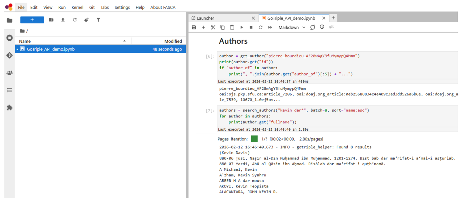Click the clock icon in notebook toolbar
462x199 pixels.
322,27
